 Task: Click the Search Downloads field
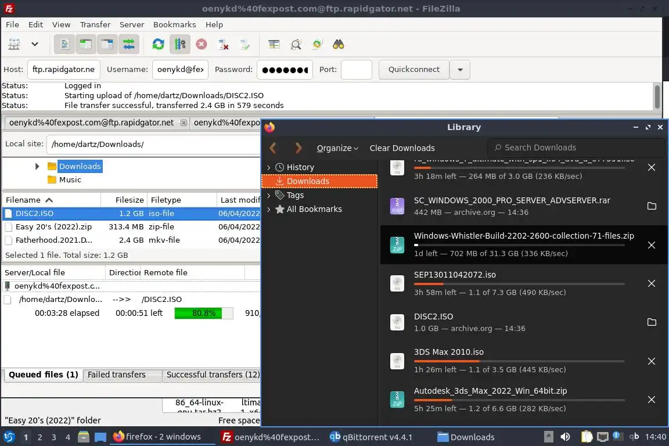[x=576, y=148]
